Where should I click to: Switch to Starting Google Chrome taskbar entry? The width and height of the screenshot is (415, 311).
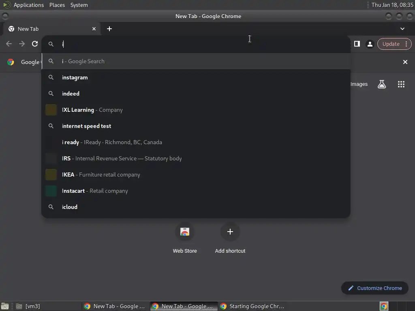pyautogui.click(x=252, y=306)
